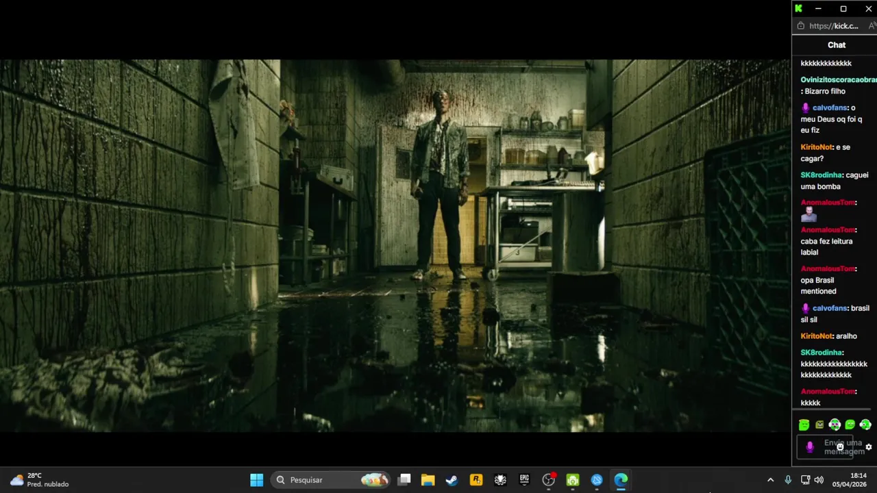Click the lock icon beside the kick.com address
The height and width of the screenshot is (493, 877).
pyautogui.click(x=800, y=26)
